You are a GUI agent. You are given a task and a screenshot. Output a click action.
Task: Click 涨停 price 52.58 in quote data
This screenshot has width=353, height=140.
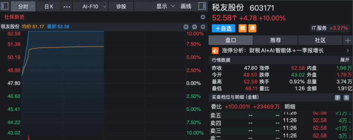298,68
